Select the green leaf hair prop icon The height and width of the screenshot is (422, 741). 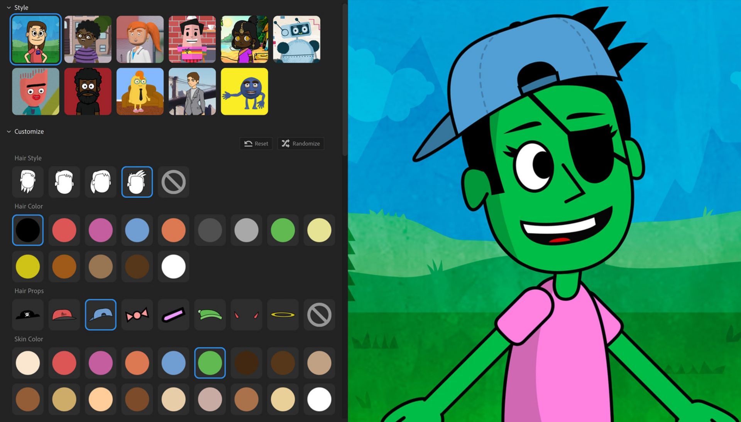pyautogui.click(x=210, y=314)
